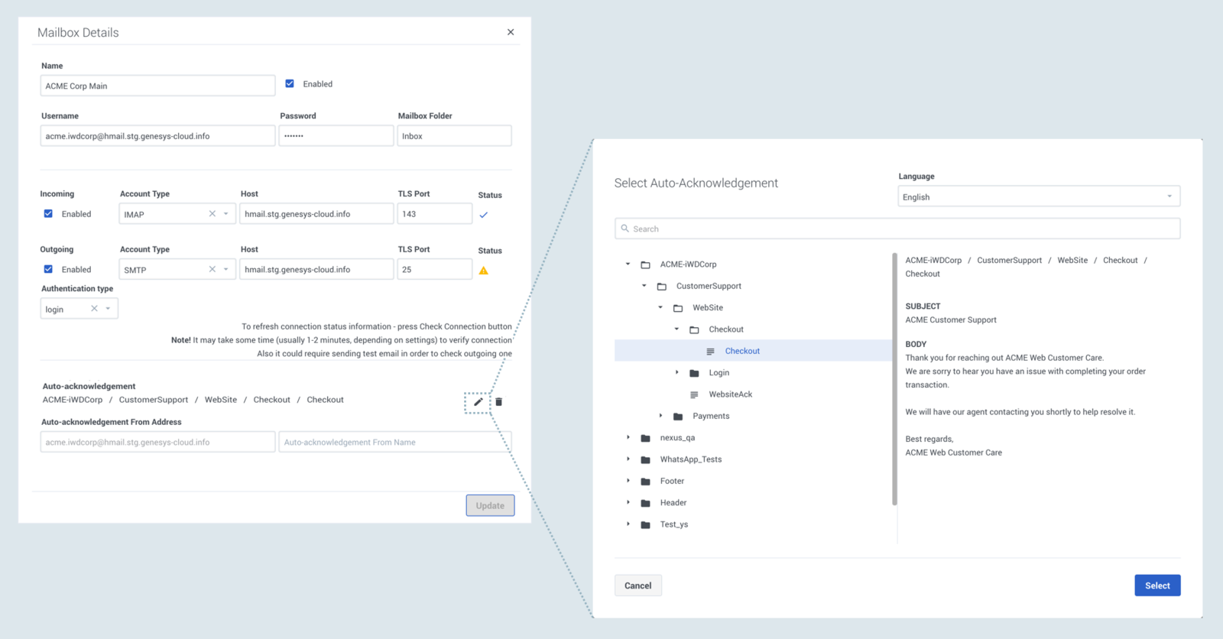This screenshot has width=1223, height=639.
Task: Open the Language dropdown showing English
Action: (x=1039, y=196)
